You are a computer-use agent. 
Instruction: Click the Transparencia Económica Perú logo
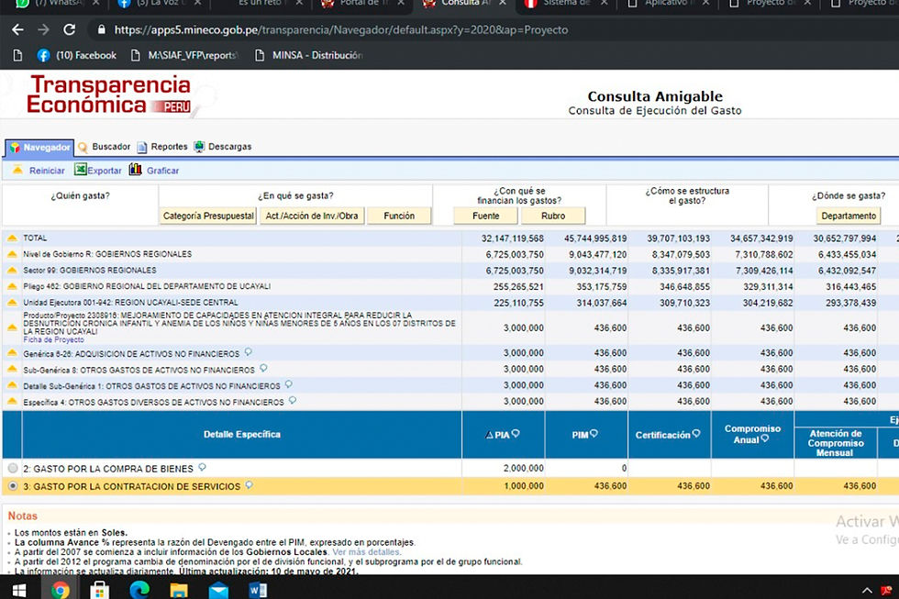click(x=109, y=95)
